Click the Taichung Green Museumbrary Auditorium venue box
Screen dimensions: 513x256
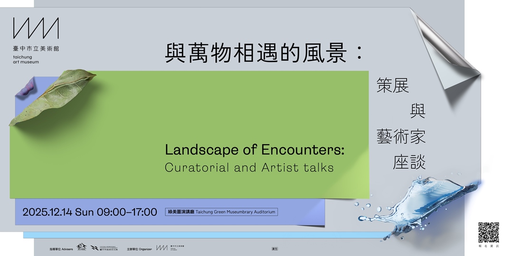221,212
